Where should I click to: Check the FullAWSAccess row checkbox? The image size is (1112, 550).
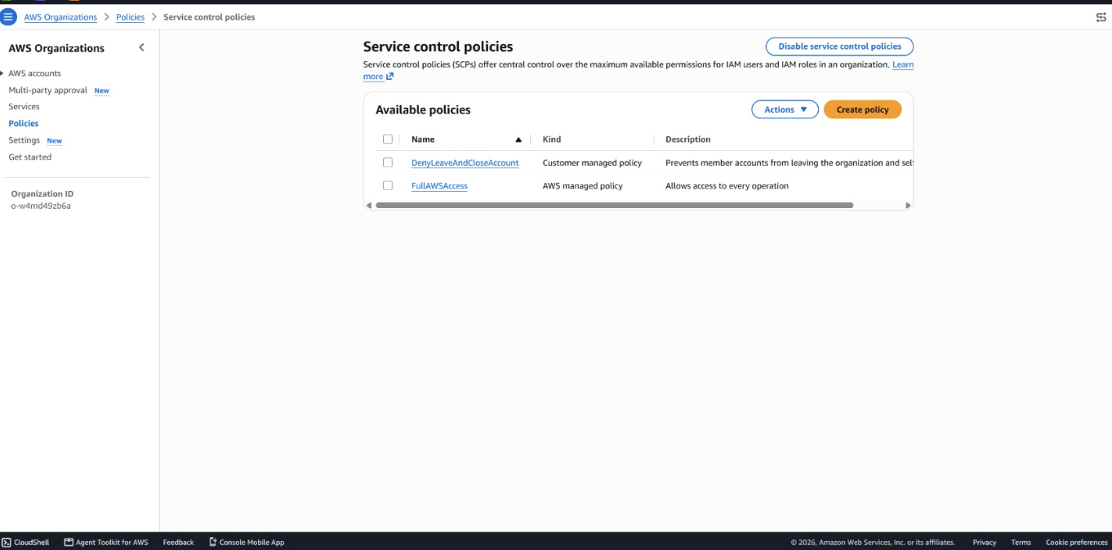(x=388, y=185)
